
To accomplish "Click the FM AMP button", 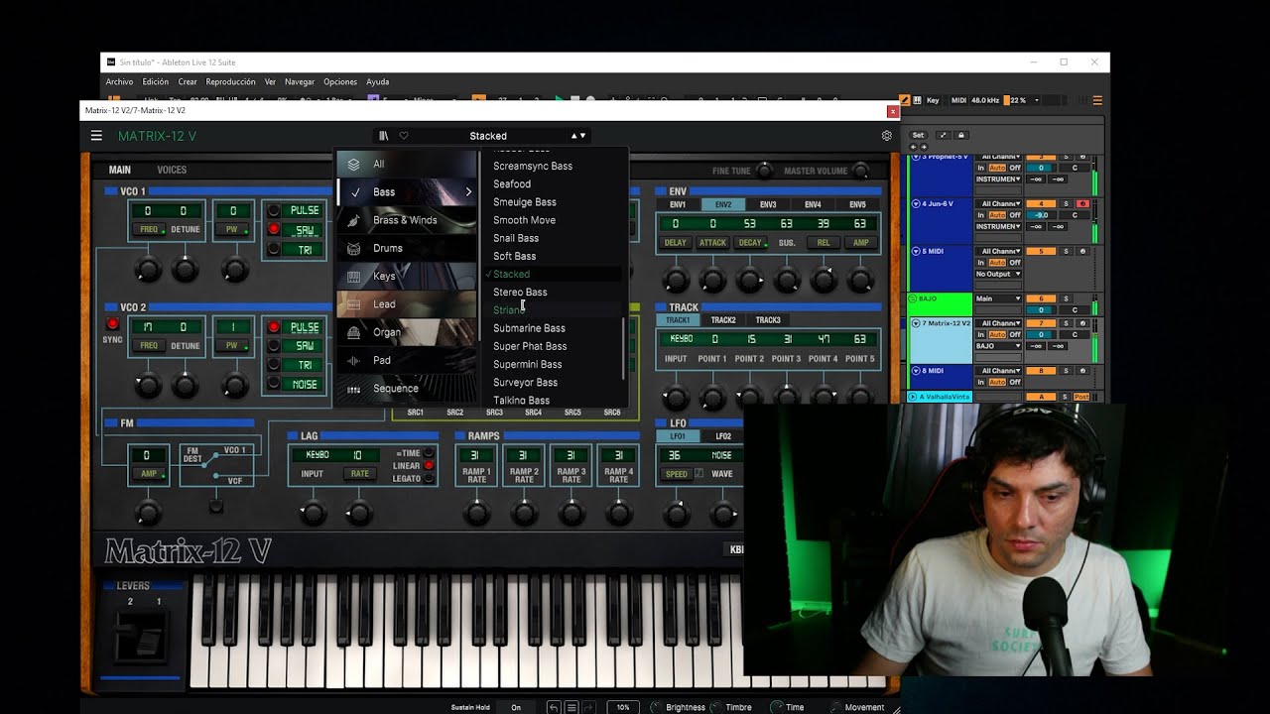I will (147, 474).
